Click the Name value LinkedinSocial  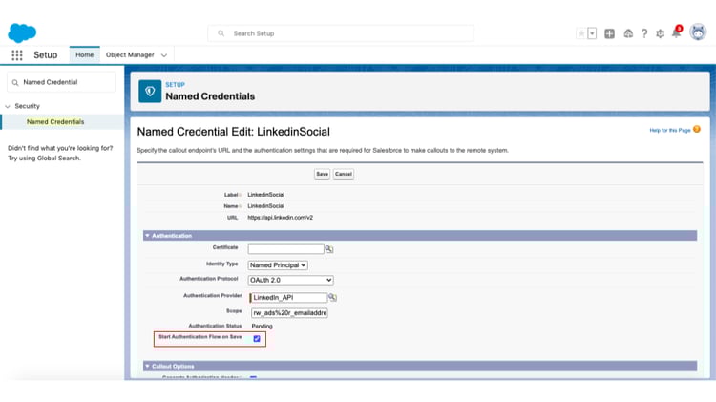[x=265, y=206]
